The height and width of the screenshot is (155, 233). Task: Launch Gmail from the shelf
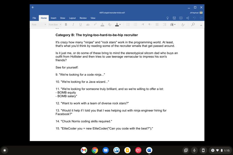pos(84,150)
